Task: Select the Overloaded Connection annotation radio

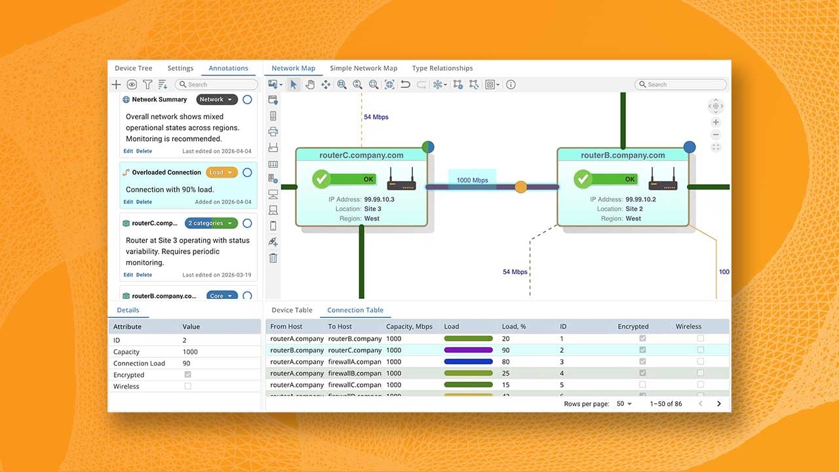Action: coord(247,172)
